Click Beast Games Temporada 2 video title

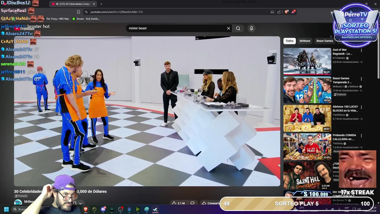pos(342,80)
